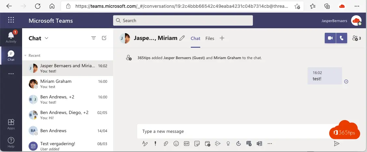
Task: Go back to the previous browser page
Action: tap(9, 6)
